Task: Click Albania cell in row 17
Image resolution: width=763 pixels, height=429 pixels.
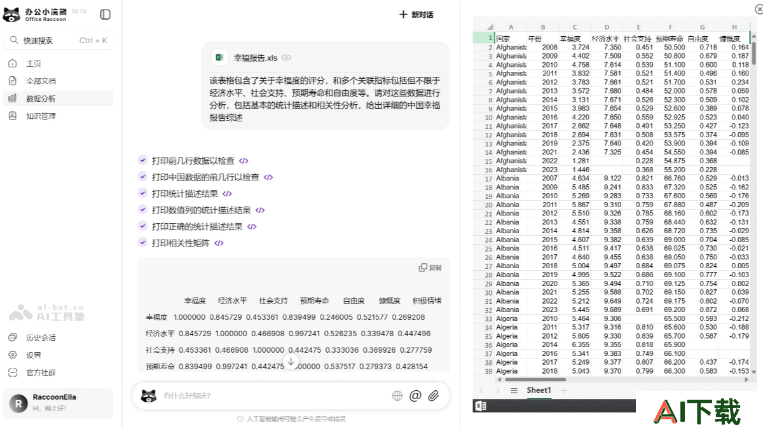Action: point(511,179)
